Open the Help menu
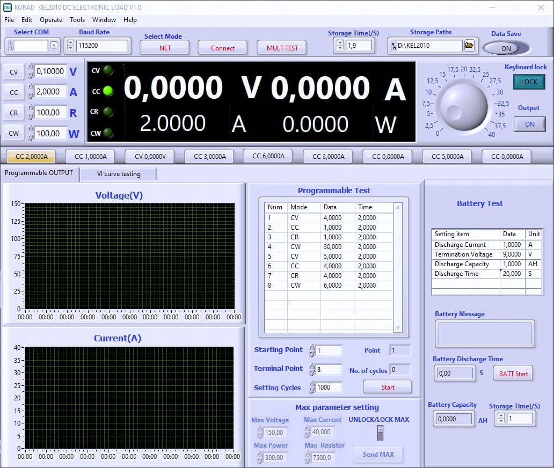554x468 pixels. (x=130, y=20)
